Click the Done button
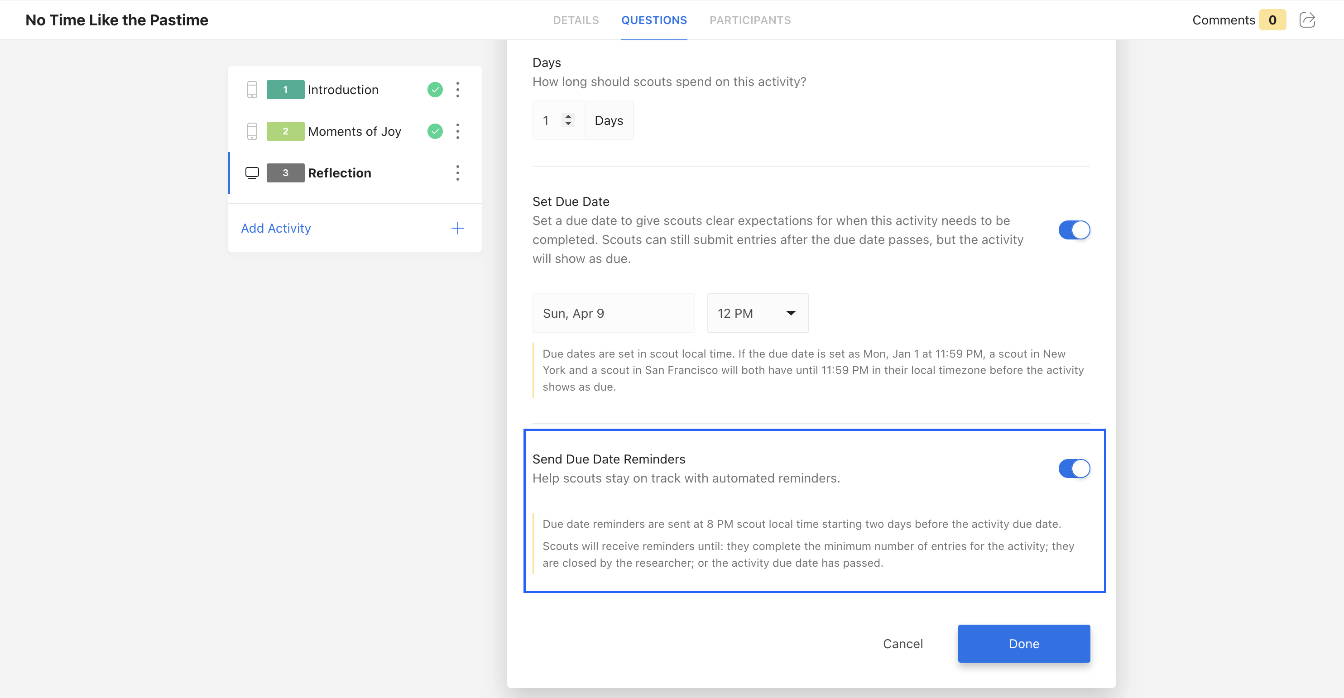1344x698 pixels. point(1024,644)
